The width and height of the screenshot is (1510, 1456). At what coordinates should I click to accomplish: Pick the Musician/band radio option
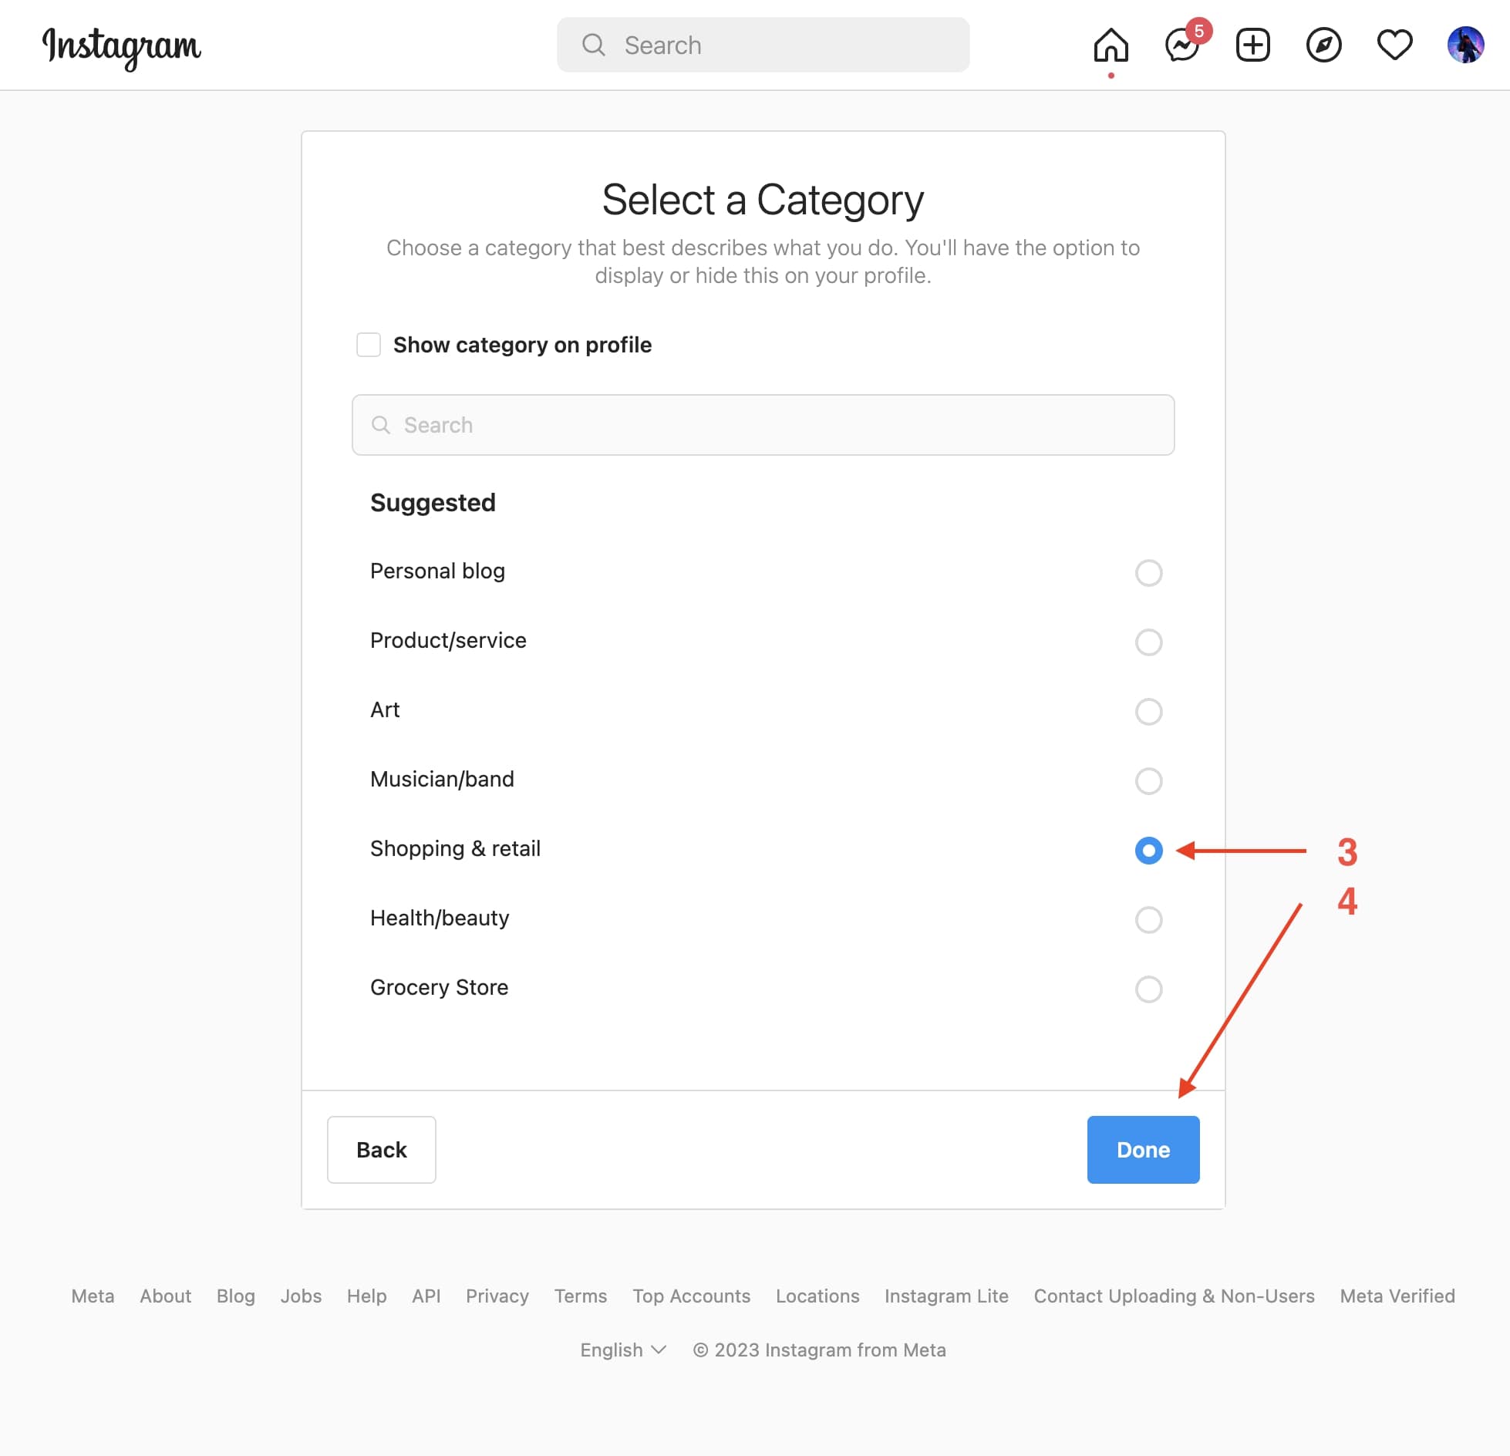[1148, 780]
